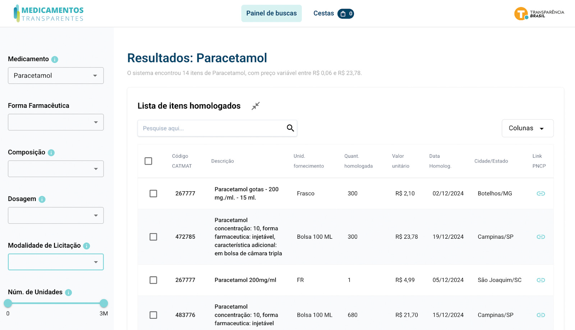Open PNCP link for São Joaquim/SC row
This screenshot has height=330, width=575.
point(541,280)
